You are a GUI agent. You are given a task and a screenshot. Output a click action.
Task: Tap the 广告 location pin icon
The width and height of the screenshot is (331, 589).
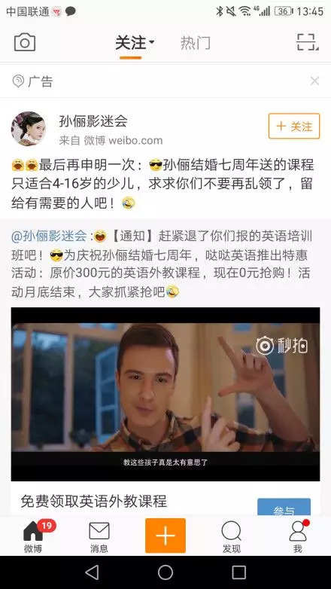(17, 81)
